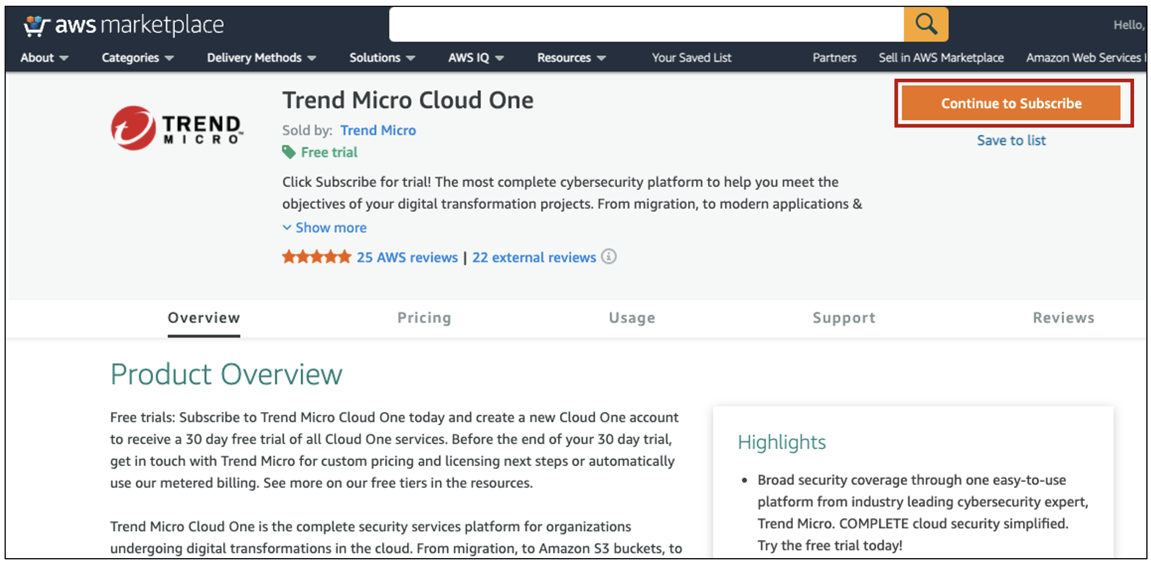Go to the Partners page
Screen dimensions: 1151x564
[x=834, y=58]
